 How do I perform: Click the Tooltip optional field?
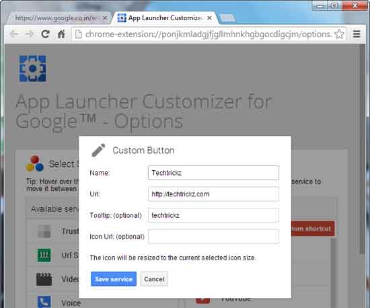[x=213, y=215]
